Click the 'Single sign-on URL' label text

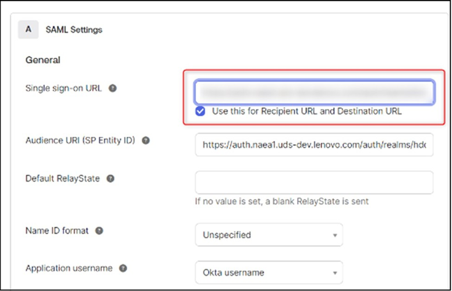point(63,88)
